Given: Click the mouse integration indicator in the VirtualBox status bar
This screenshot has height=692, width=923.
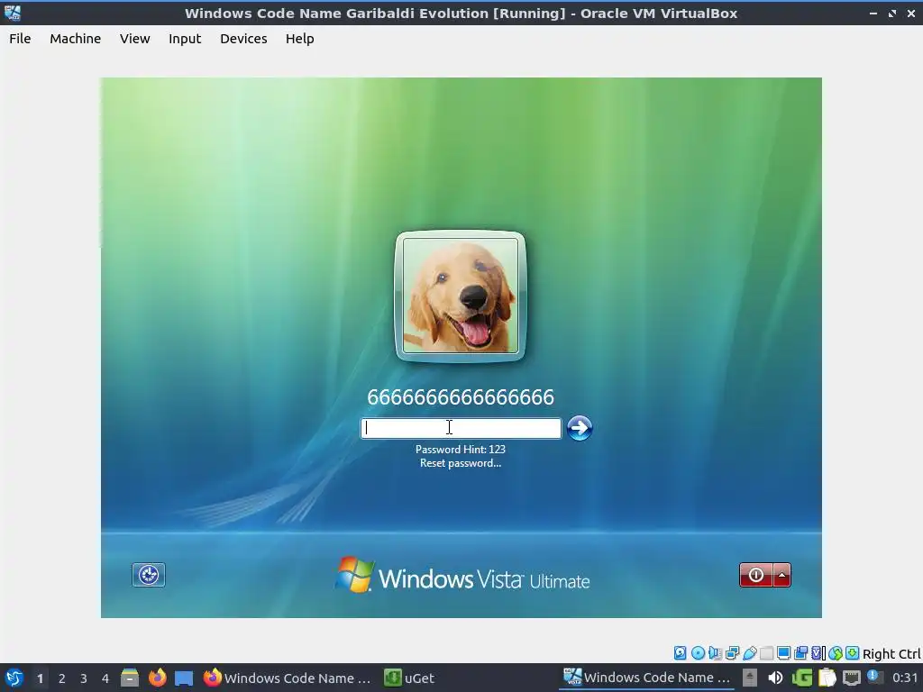Looking at the screenshot, I should (836, 653).
